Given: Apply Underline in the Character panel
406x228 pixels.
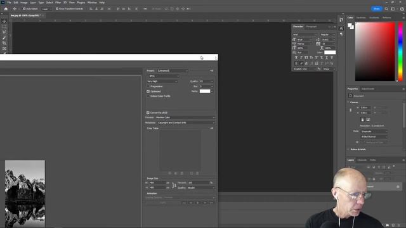Looking at the screenshot, I should tap(327, 58).
